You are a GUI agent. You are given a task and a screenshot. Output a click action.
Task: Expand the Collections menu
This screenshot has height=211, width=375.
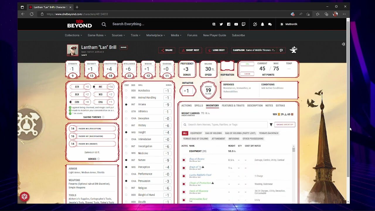[x=73, y=35]
